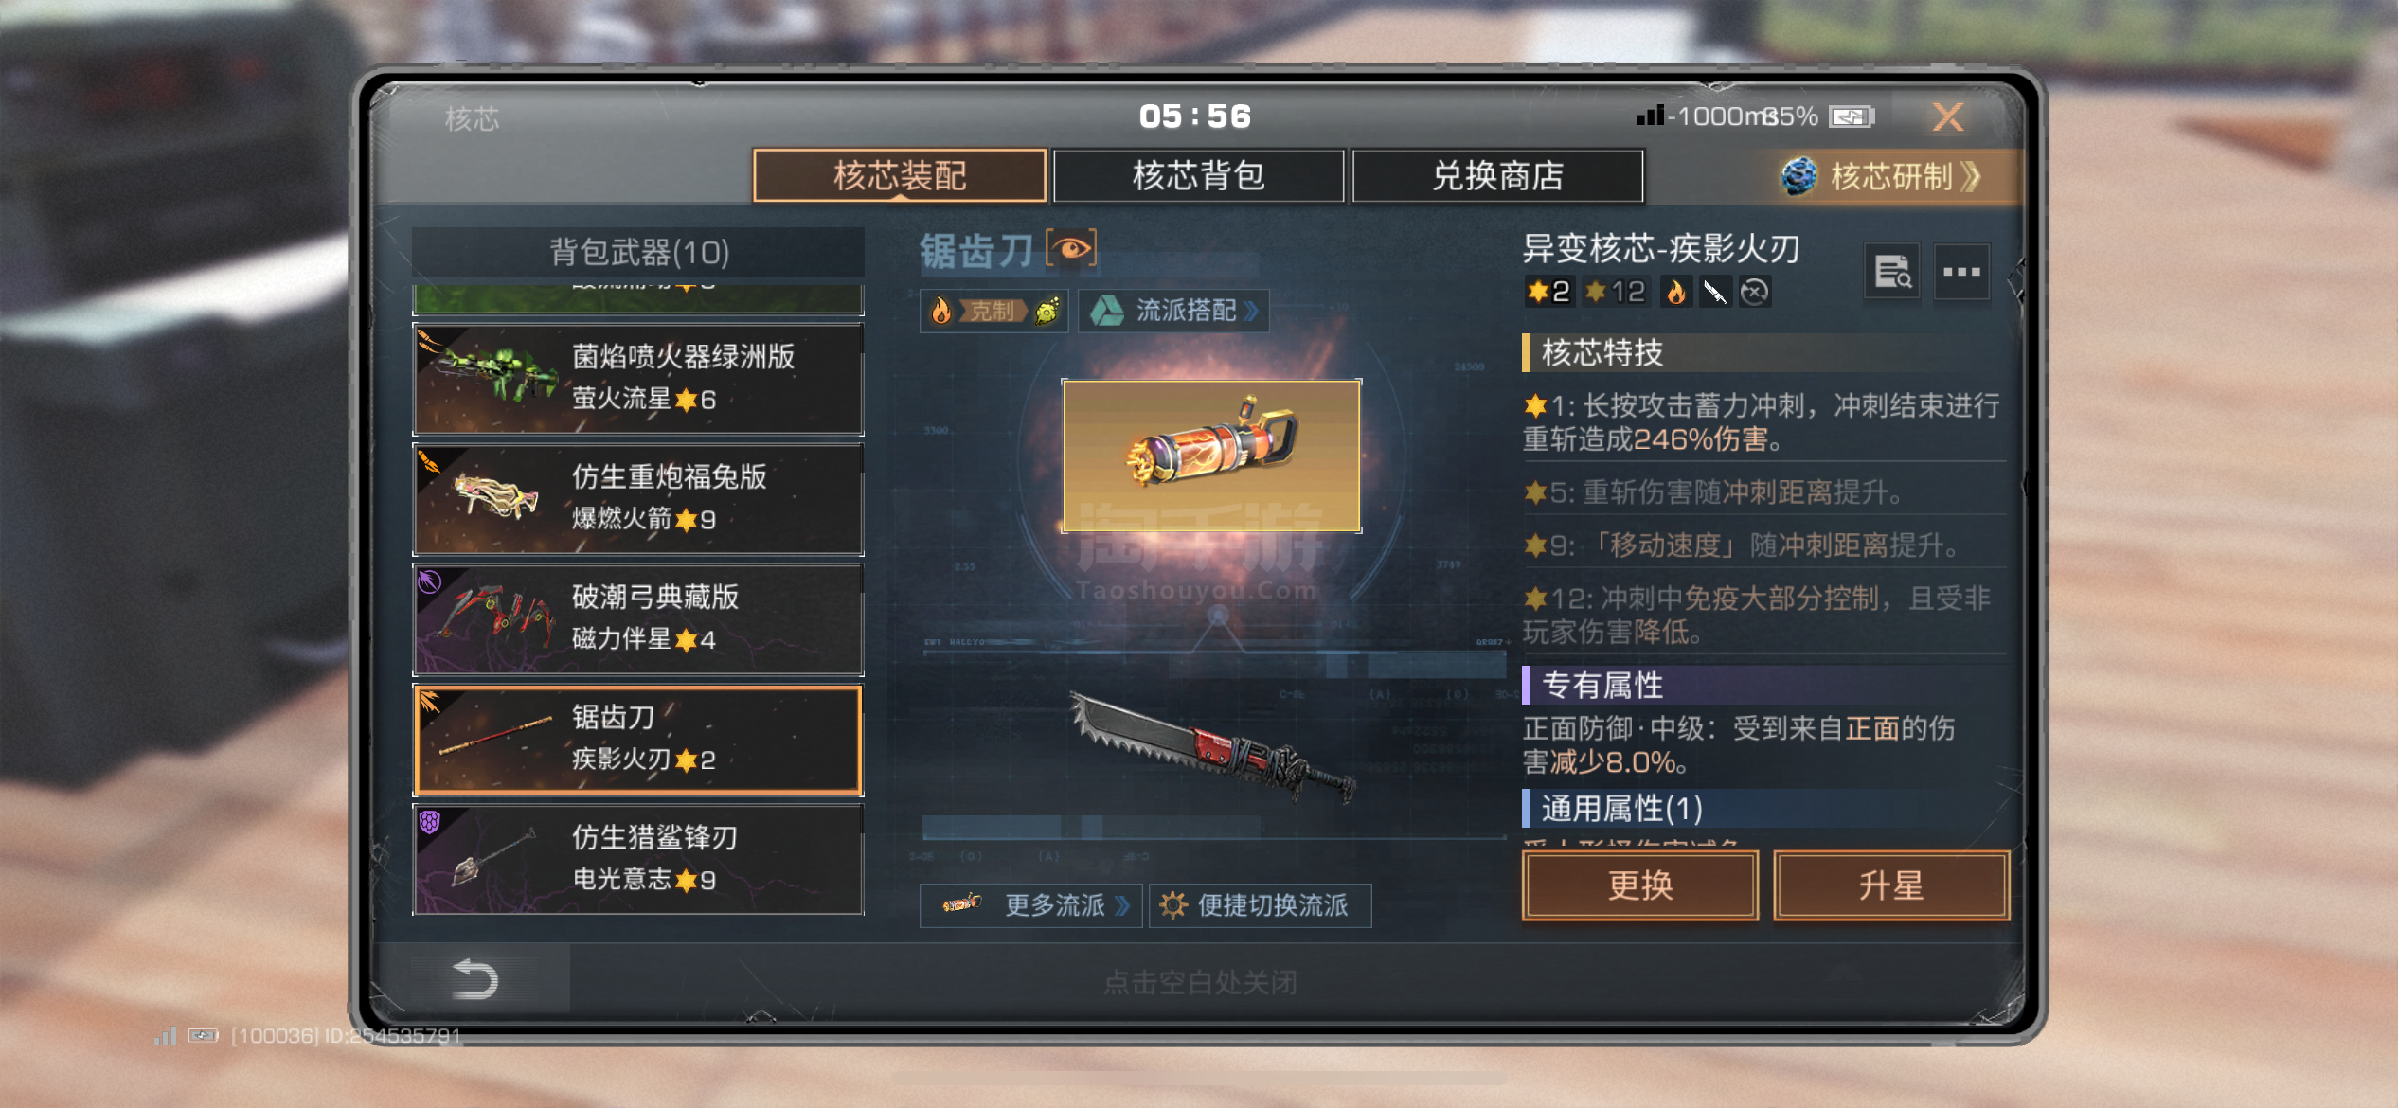The width and height of the screenshot is (2398, 1108).
Task: Open the core detail lookup icon
Action: pyautogui.click(x=1892, y=272)
